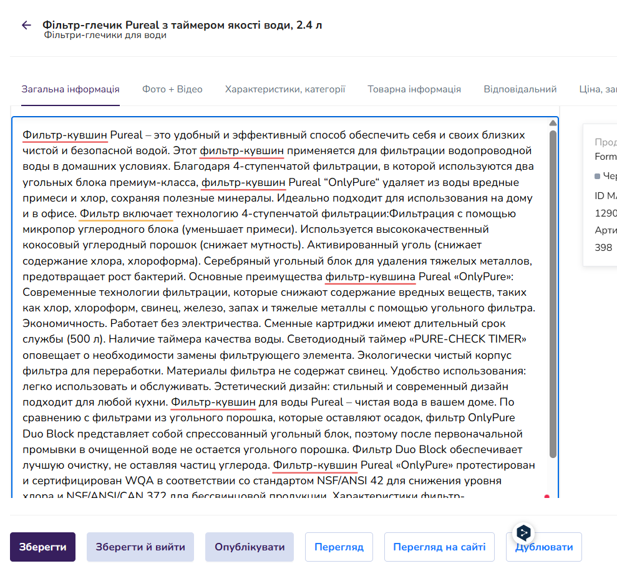Click the Фільтри-глечики для води subtitle
The width and height of the screenshot is (617, 566).
(x=105, y=35)
